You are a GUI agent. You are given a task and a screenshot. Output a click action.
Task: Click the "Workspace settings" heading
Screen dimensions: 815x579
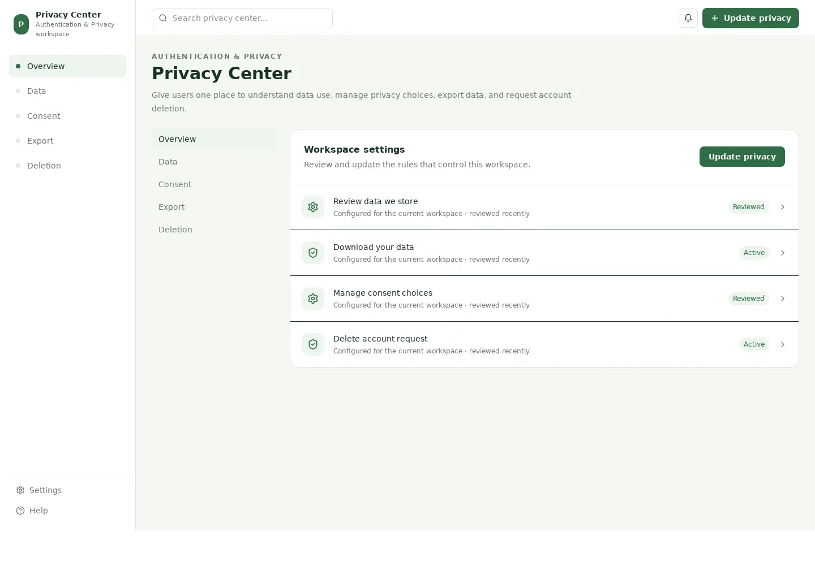(354, 149)
